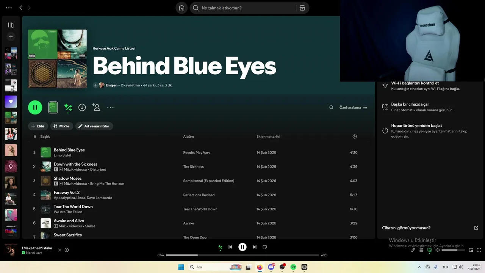Open the Mortal Love artist in now-playing bar
This screenshot has width=485, height=273.
[34, 253]
